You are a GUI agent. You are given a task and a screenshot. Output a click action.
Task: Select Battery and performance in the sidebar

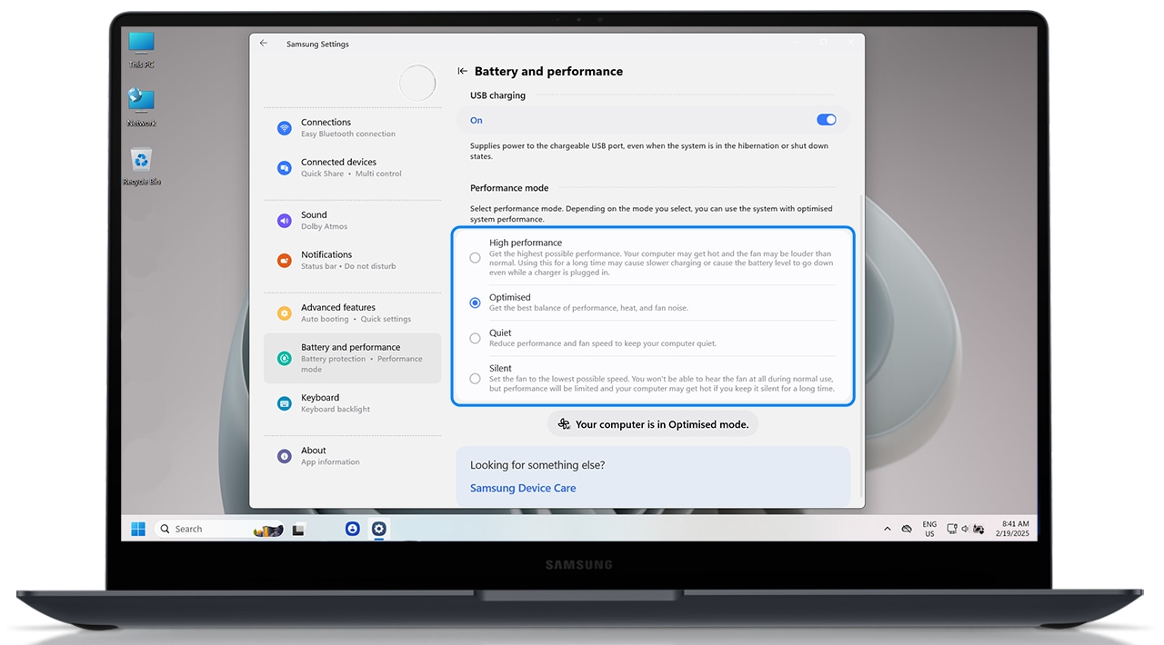click(353, 358)
